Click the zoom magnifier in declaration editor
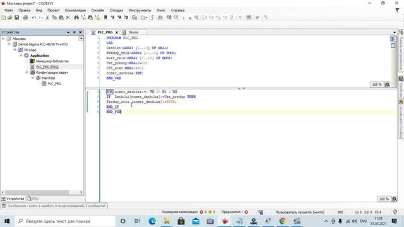The width and height of the screenshot is (404, 227). pos(387,84)
